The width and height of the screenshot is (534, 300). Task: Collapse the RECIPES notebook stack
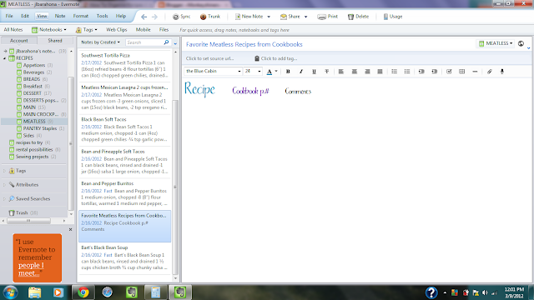(x=5, y=58)
